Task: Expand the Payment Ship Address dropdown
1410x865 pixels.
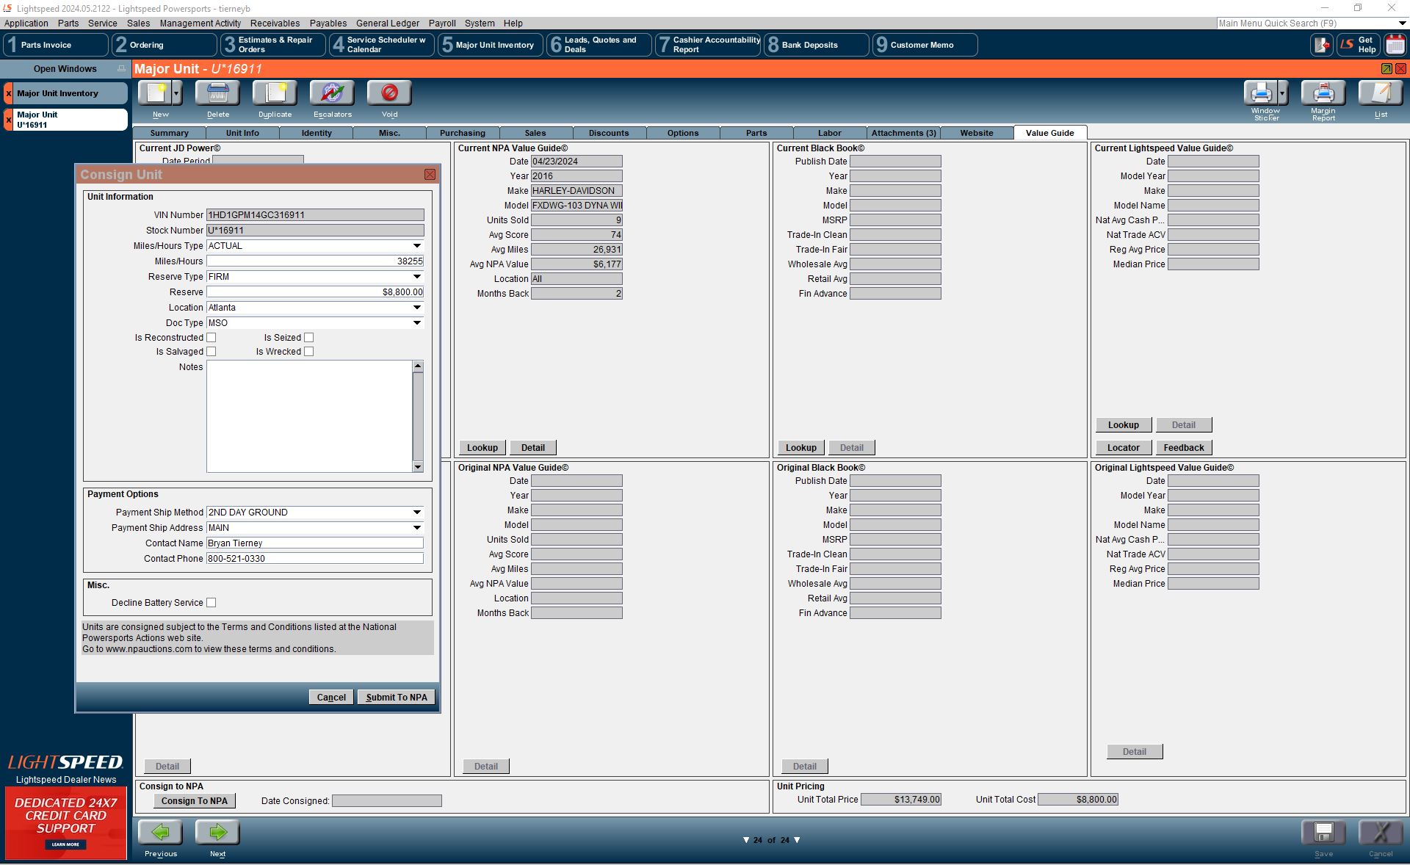Action: [x=417, y=528]
